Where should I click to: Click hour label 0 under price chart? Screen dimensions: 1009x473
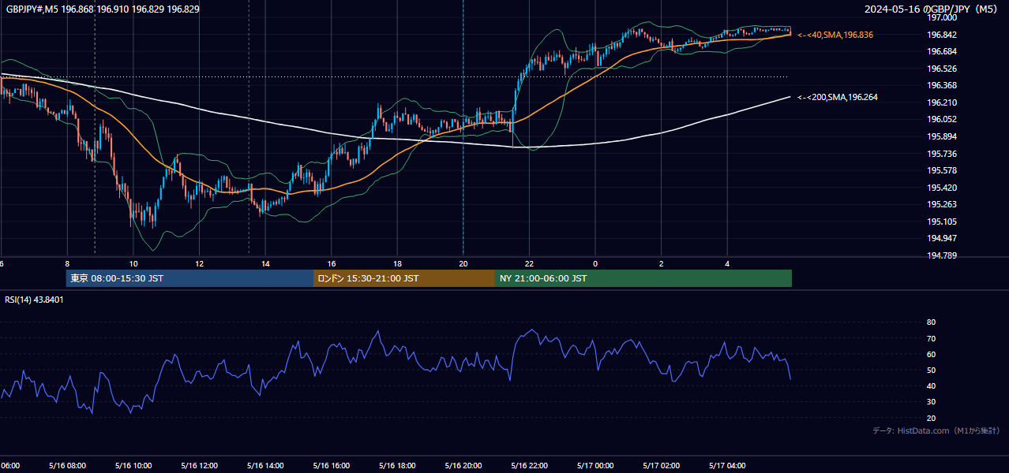[595, 263]
